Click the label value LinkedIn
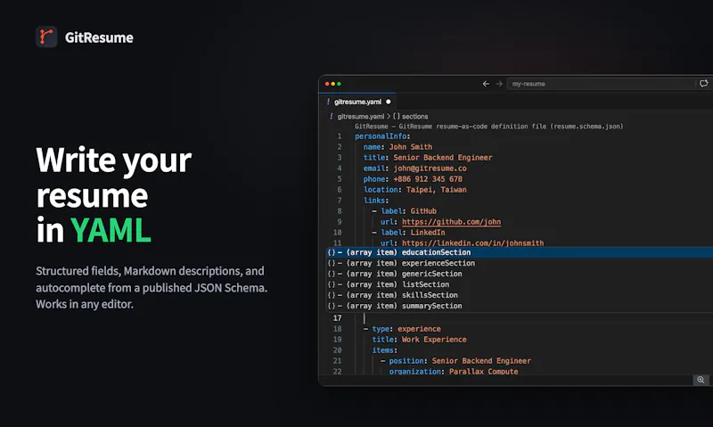Screen dimensions: 713x427 [428, 233]
